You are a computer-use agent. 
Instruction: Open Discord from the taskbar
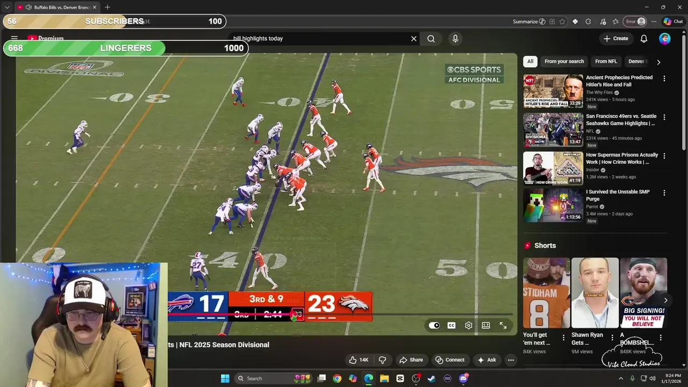tap(463, 378)
